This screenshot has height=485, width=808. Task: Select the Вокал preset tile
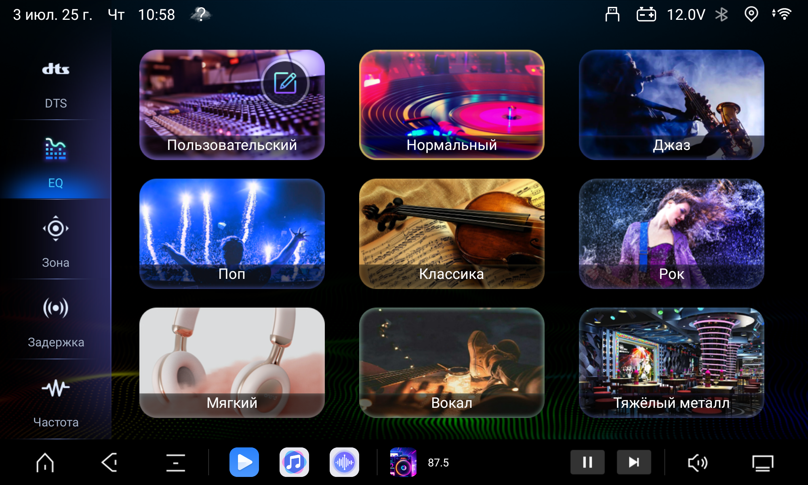(452, 363)
